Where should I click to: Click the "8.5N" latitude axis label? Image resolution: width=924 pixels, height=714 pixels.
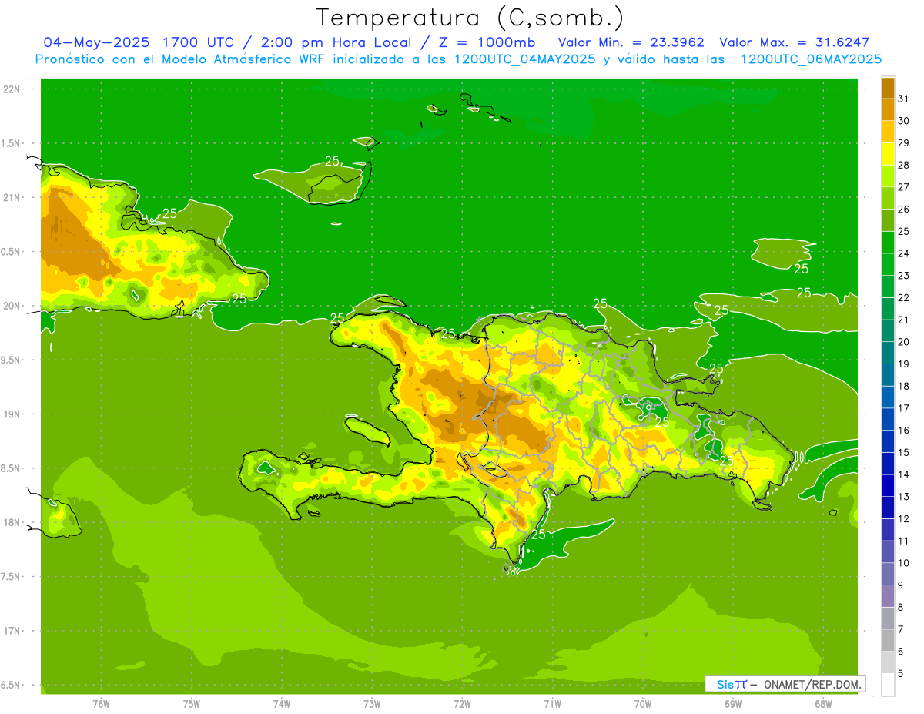(12, 469)
